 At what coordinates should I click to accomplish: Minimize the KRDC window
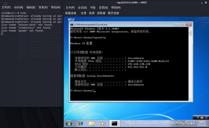point(202,3)
